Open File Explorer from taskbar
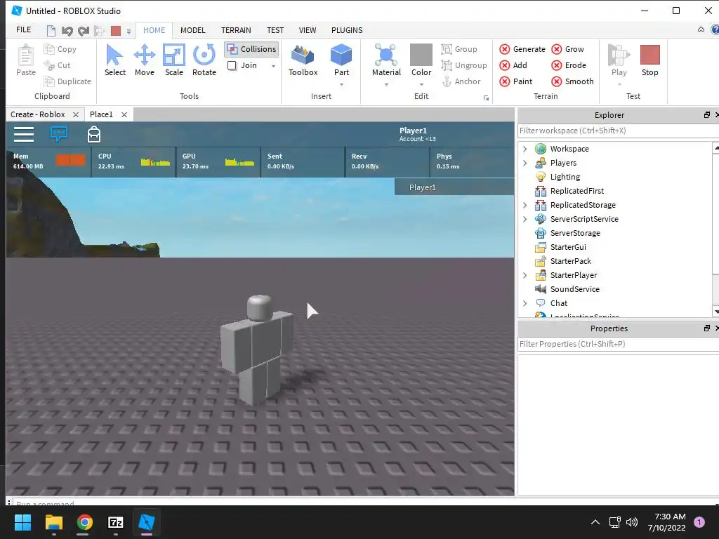Image resolution: width=719 pixels, height=539 pixels. [53, 522]
